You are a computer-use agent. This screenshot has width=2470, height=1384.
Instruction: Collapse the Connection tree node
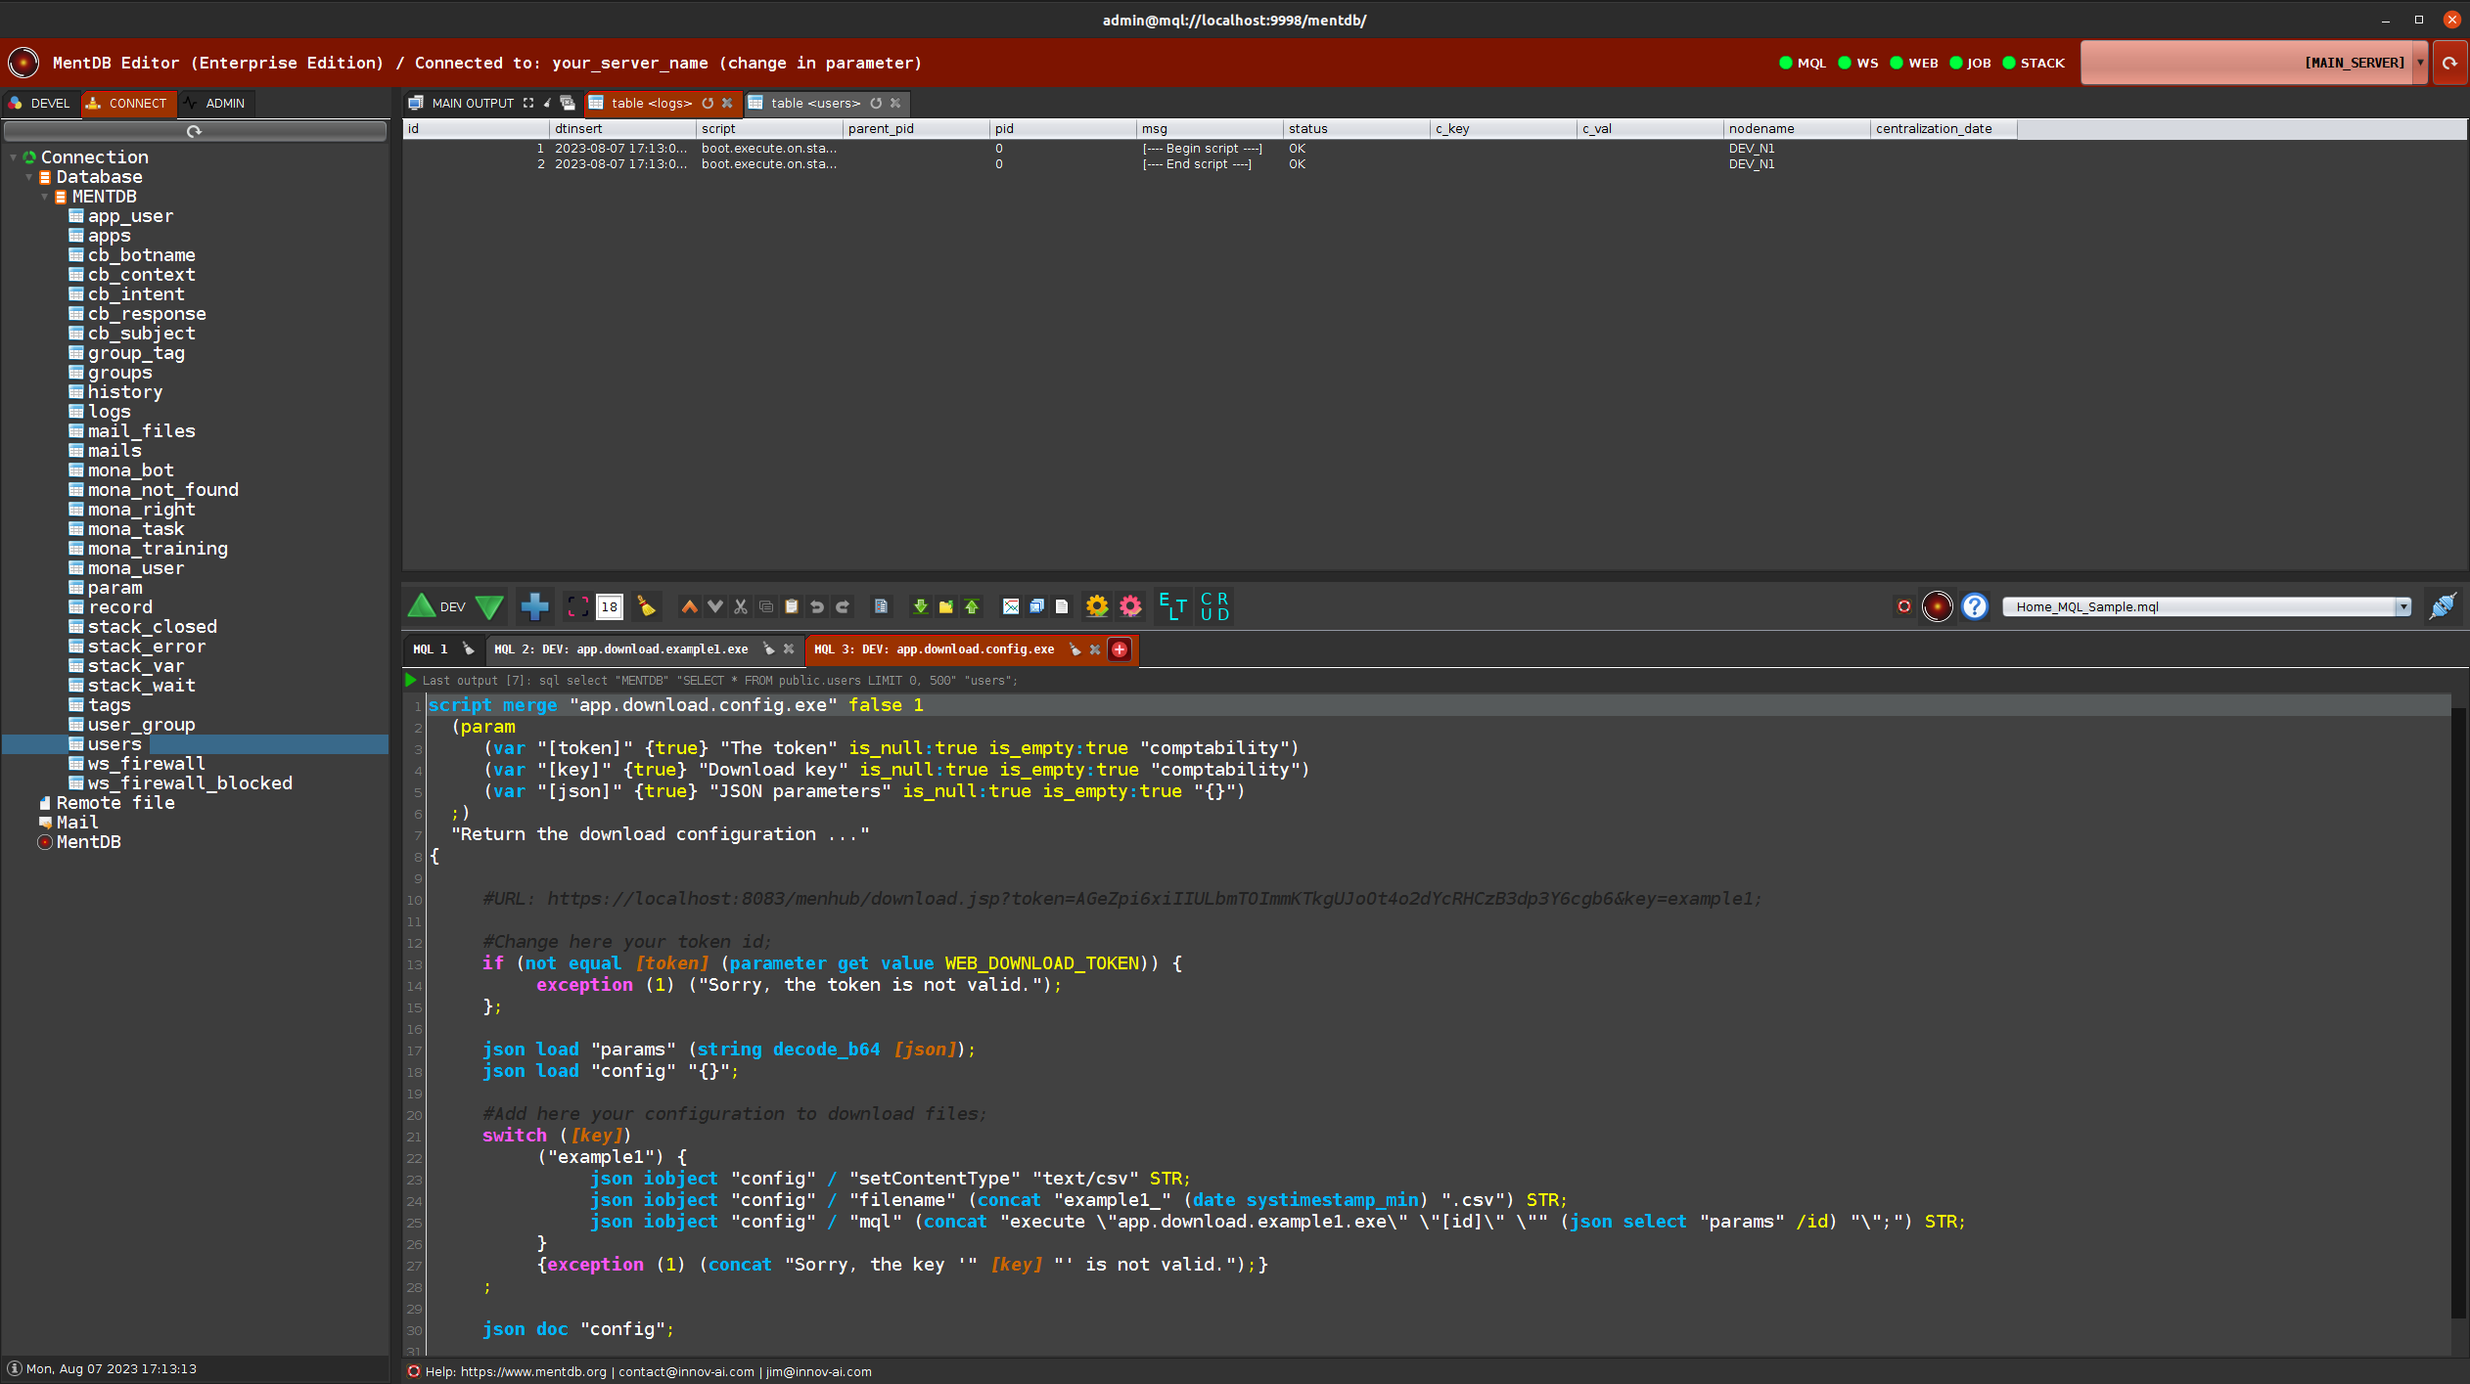(13, 157)
